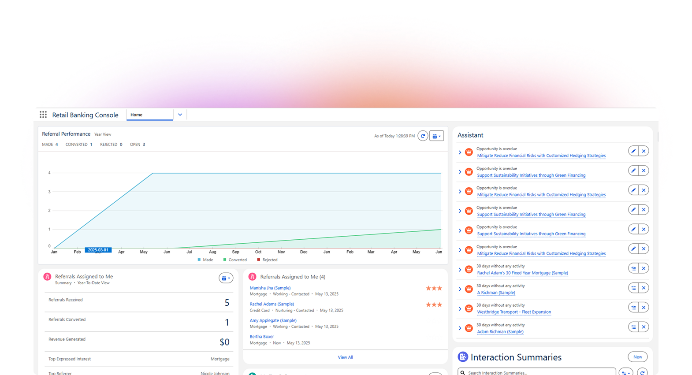The height and width of the screenshot is (375, 692).
Task: Click View All referrals link
Action: pyautogui.click(x=345, y=357)
